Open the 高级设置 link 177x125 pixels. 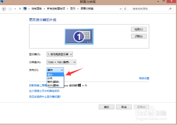[144, 78]
